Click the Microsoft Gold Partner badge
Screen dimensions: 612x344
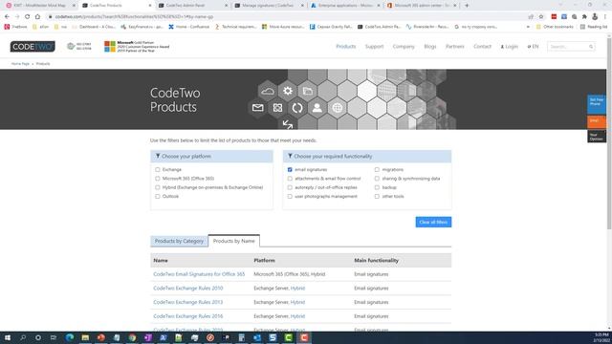click(137, 47)
